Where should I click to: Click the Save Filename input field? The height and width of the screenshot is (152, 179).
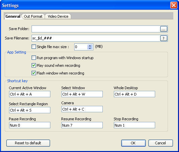click(x=96, y=38)
